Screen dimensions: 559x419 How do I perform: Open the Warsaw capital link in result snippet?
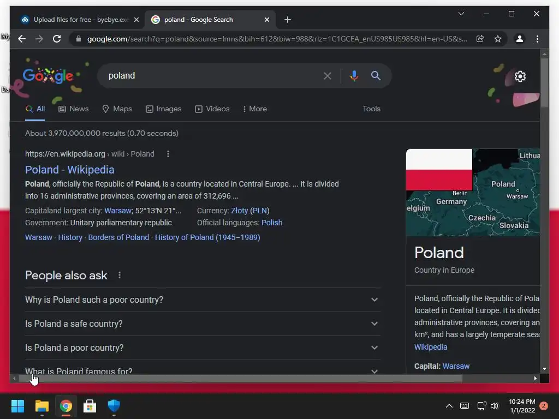[x=118, y=211]
